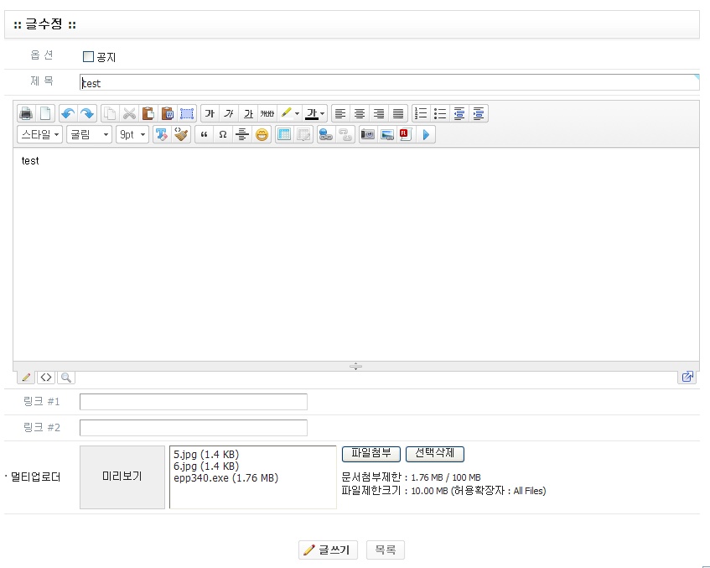This screenshot has height=568, width=710.
Task: Toggle the 공지 notice checkbox
Action: [88, 57]
